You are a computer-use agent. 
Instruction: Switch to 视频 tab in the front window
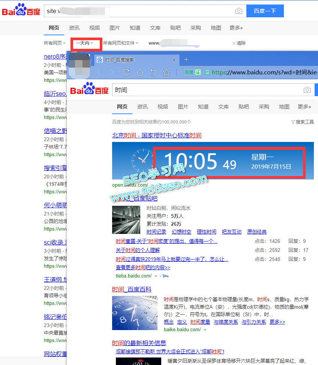163,107
